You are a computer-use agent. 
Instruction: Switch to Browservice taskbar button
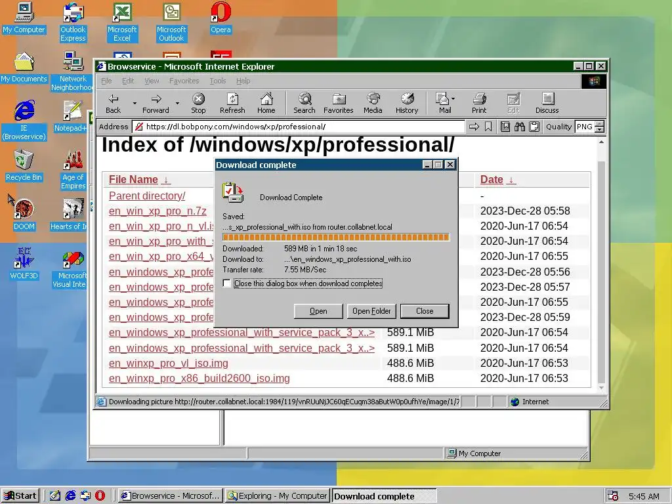pyautogui.click(x=171, y=496)
